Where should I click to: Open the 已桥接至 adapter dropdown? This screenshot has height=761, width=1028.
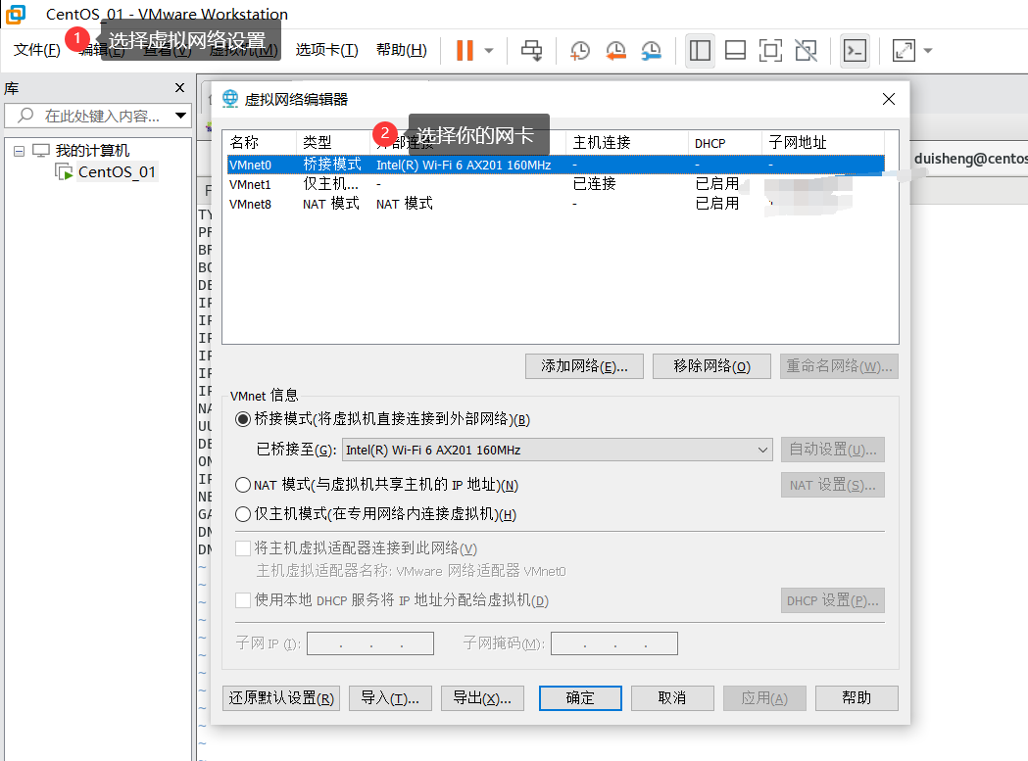(x=558, y=450)
